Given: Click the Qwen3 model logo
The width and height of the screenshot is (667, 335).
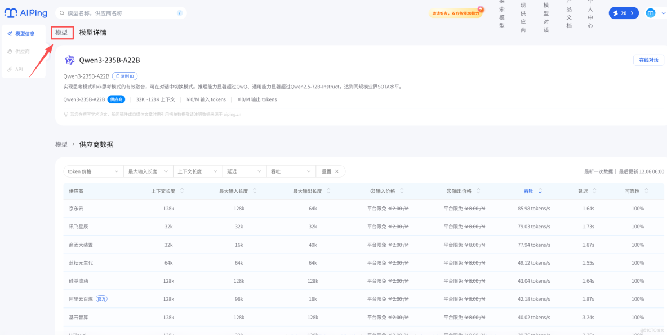Looking at the screenshot, I should point(70,60).
